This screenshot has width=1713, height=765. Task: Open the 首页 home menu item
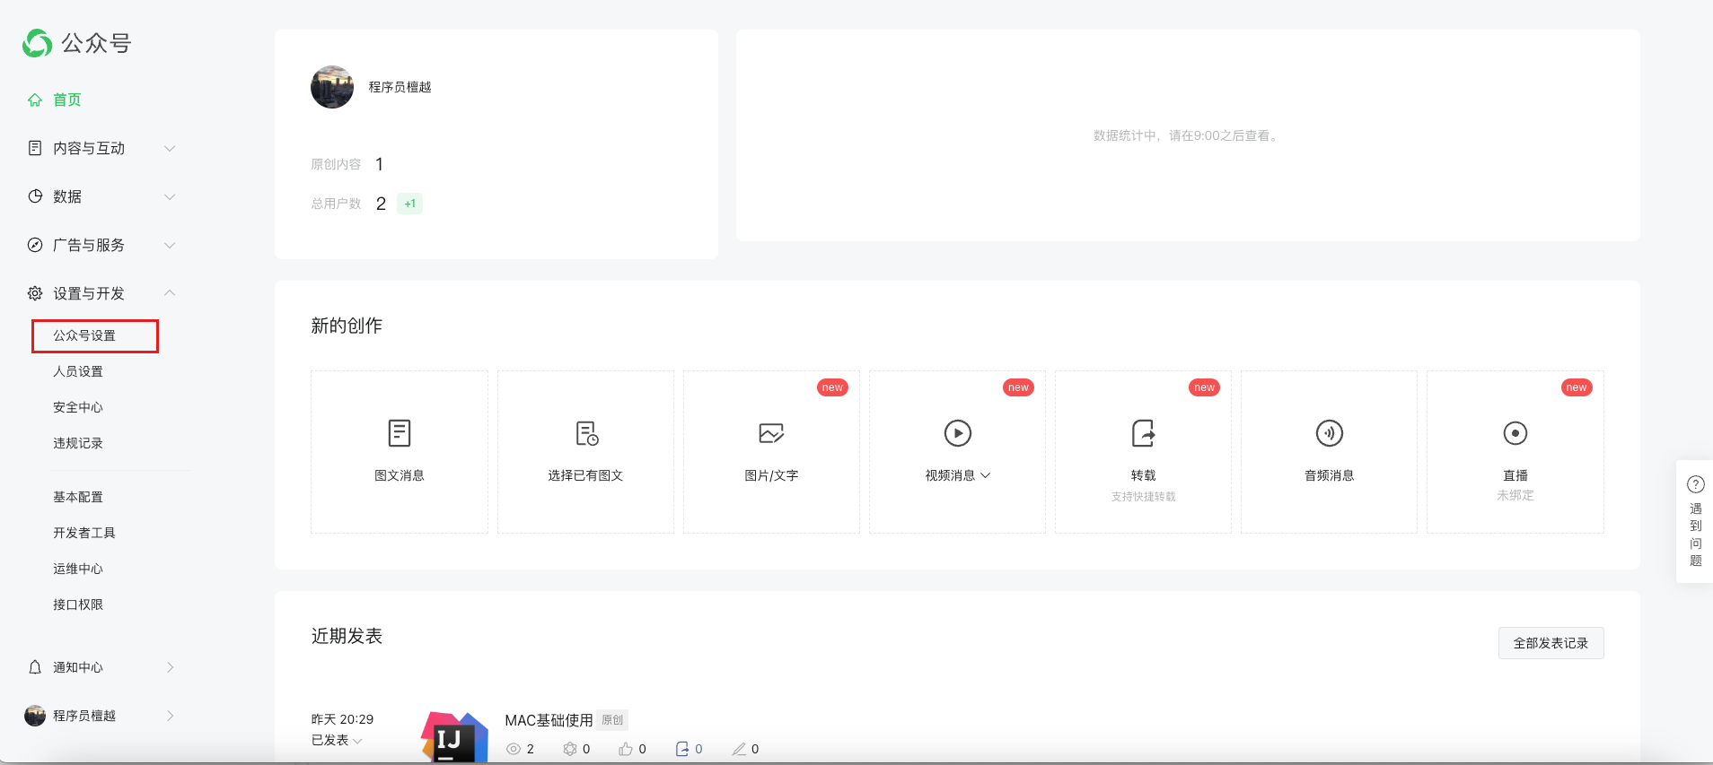tap(67, 100)
